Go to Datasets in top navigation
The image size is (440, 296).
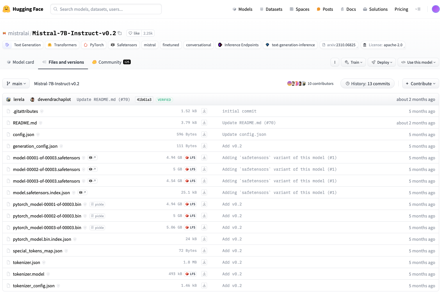point(271,9)
